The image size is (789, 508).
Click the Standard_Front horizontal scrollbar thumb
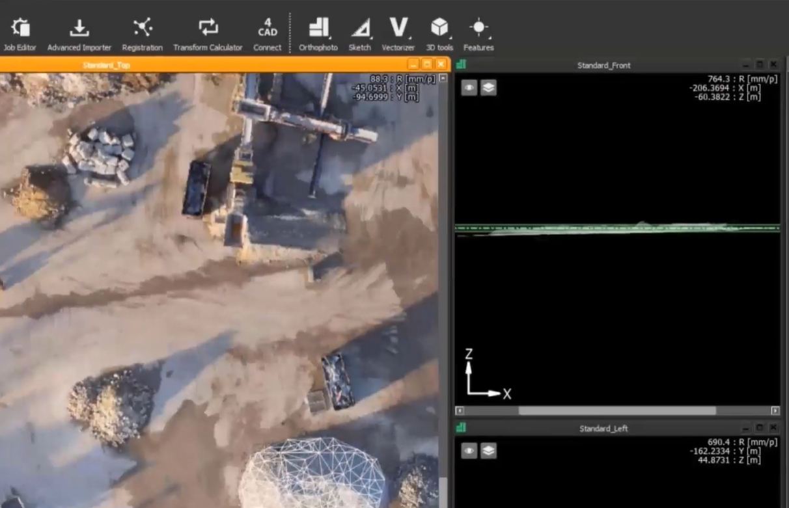(x=616, y=410)
